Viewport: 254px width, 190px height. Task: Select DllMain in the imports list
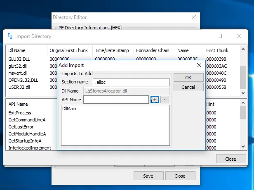pos(69,109)
